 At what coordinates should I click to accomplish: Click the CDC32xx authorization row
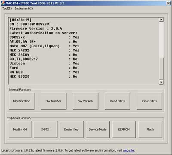(x=44, y=37)
